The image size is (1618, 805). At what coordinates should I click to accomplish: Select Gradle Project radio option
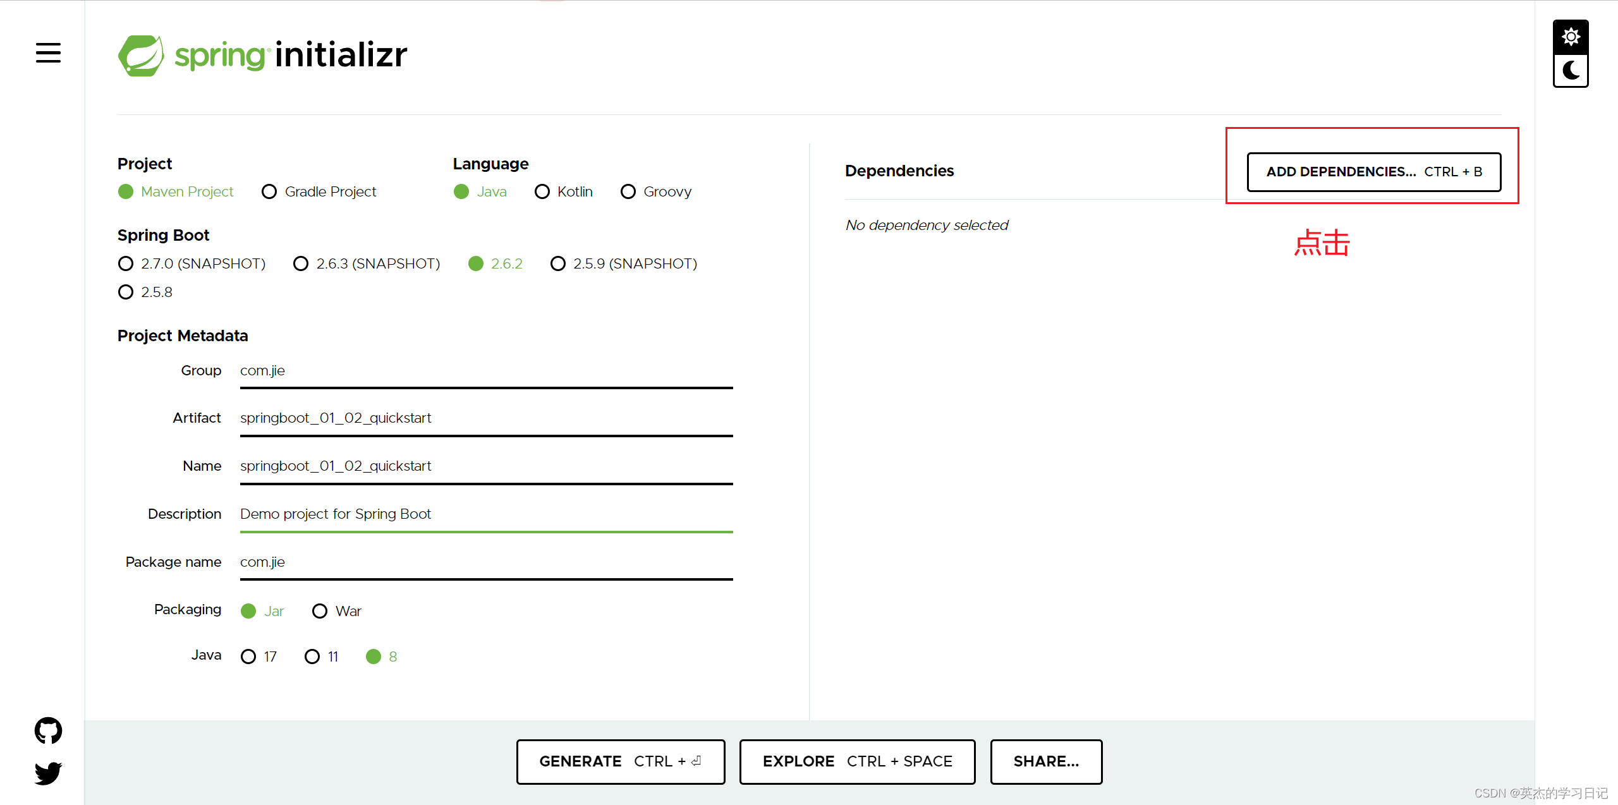coord(319,191)
